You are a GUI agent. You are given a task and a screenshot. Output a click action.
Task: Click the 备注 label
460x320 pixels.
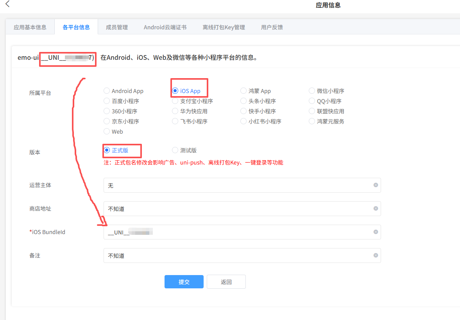click(35, 256)
